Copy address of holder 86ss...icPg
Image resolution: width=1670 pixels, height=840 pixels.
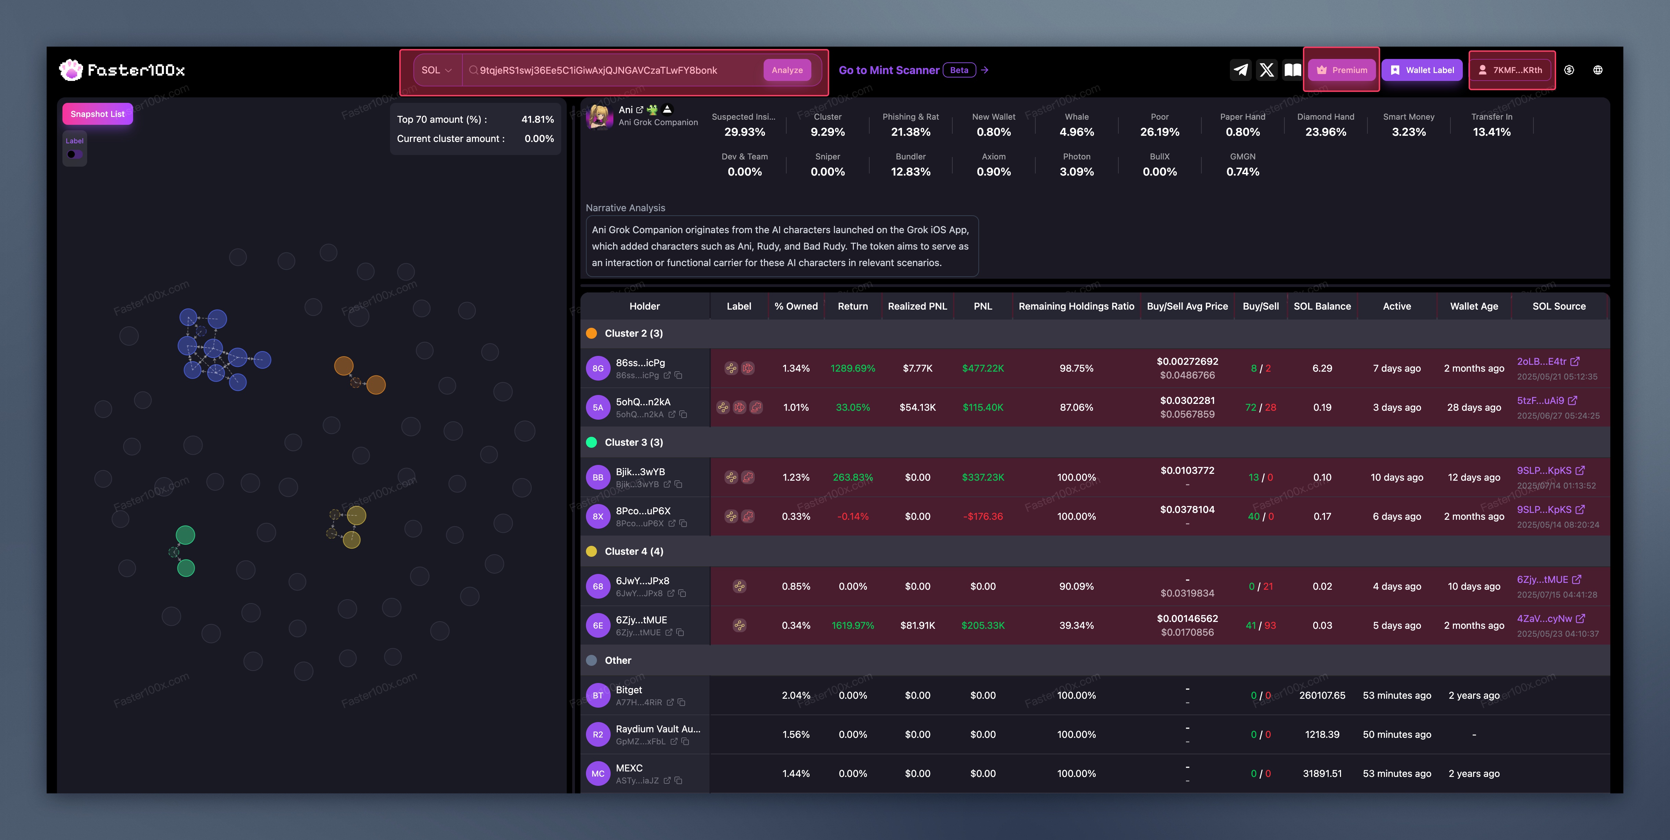(679, 375)
